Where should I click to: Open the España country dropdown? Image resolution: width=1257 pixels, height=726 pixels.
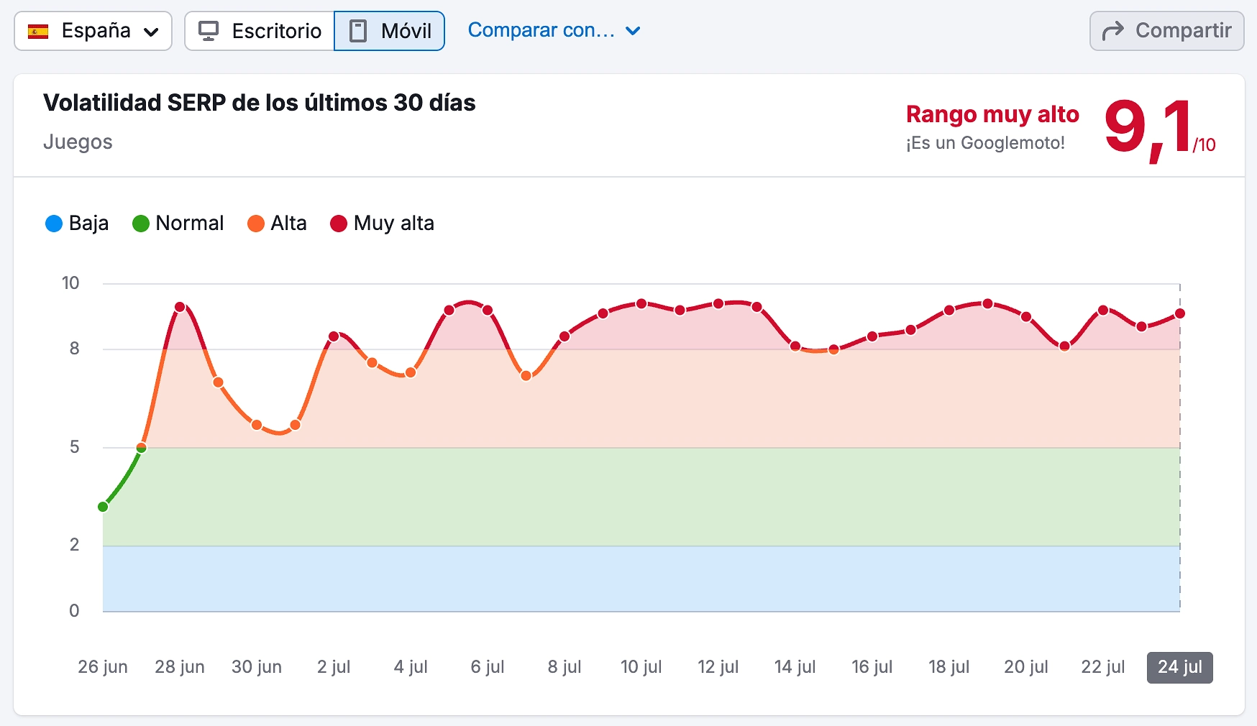(x=92, y=31)
